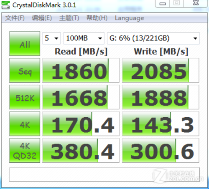Open the 主题(T) menu

pos(69,18)
